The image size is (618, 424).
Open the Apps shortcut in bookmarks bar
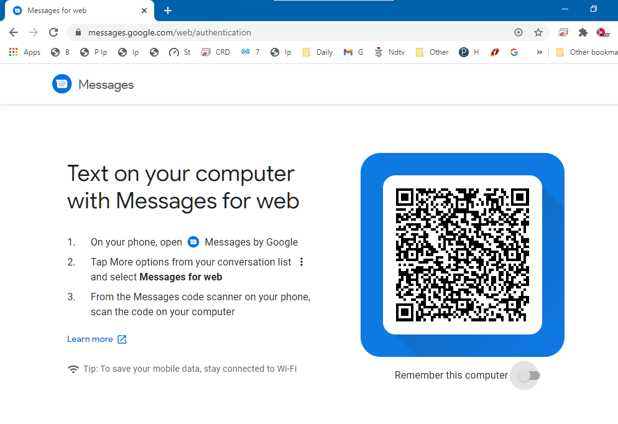(x=24, y=52)
